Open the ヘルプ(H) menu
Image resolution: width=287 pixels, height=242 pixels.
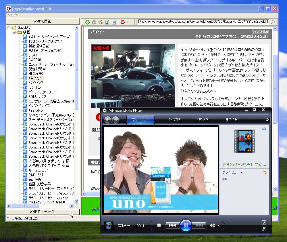14,15
